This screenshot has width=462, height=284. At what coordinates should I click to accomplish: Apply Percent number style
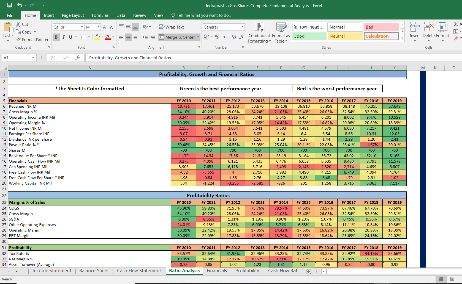tap(217, 37)
